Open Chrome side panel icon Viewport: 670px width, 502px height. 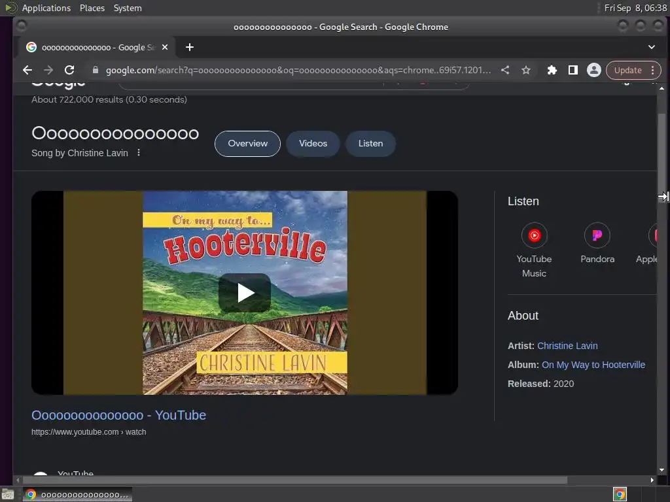[573, 70]
